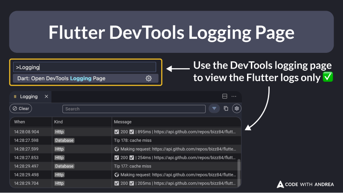Open the Tip 178: cache miss message
Viewport: 343px width, 193px height.
(133, 140)
